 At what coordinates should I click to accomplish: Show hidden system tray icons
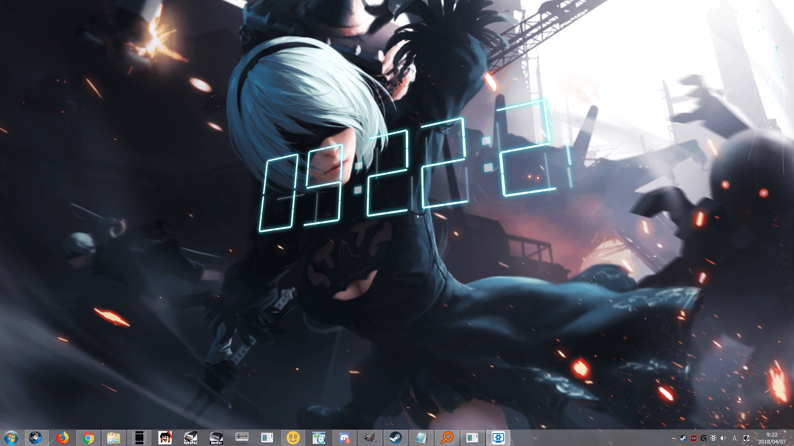(674, 438)
